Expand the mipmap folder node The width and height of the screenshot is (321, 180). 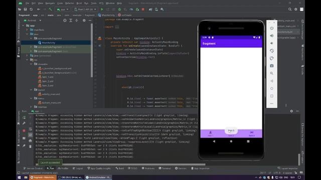[31, 107]
